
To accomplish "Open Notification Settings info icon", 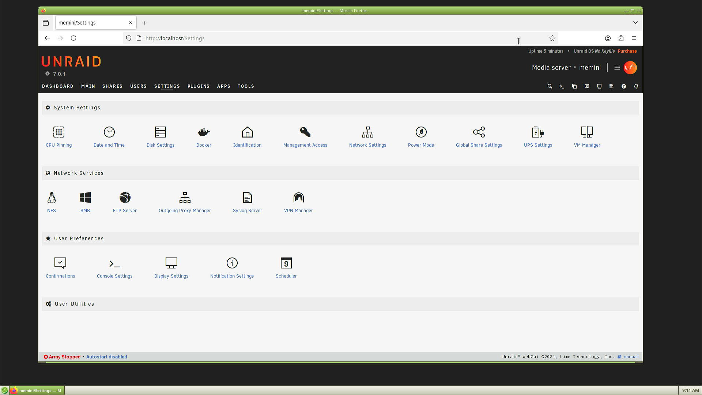I will [232, 263].
